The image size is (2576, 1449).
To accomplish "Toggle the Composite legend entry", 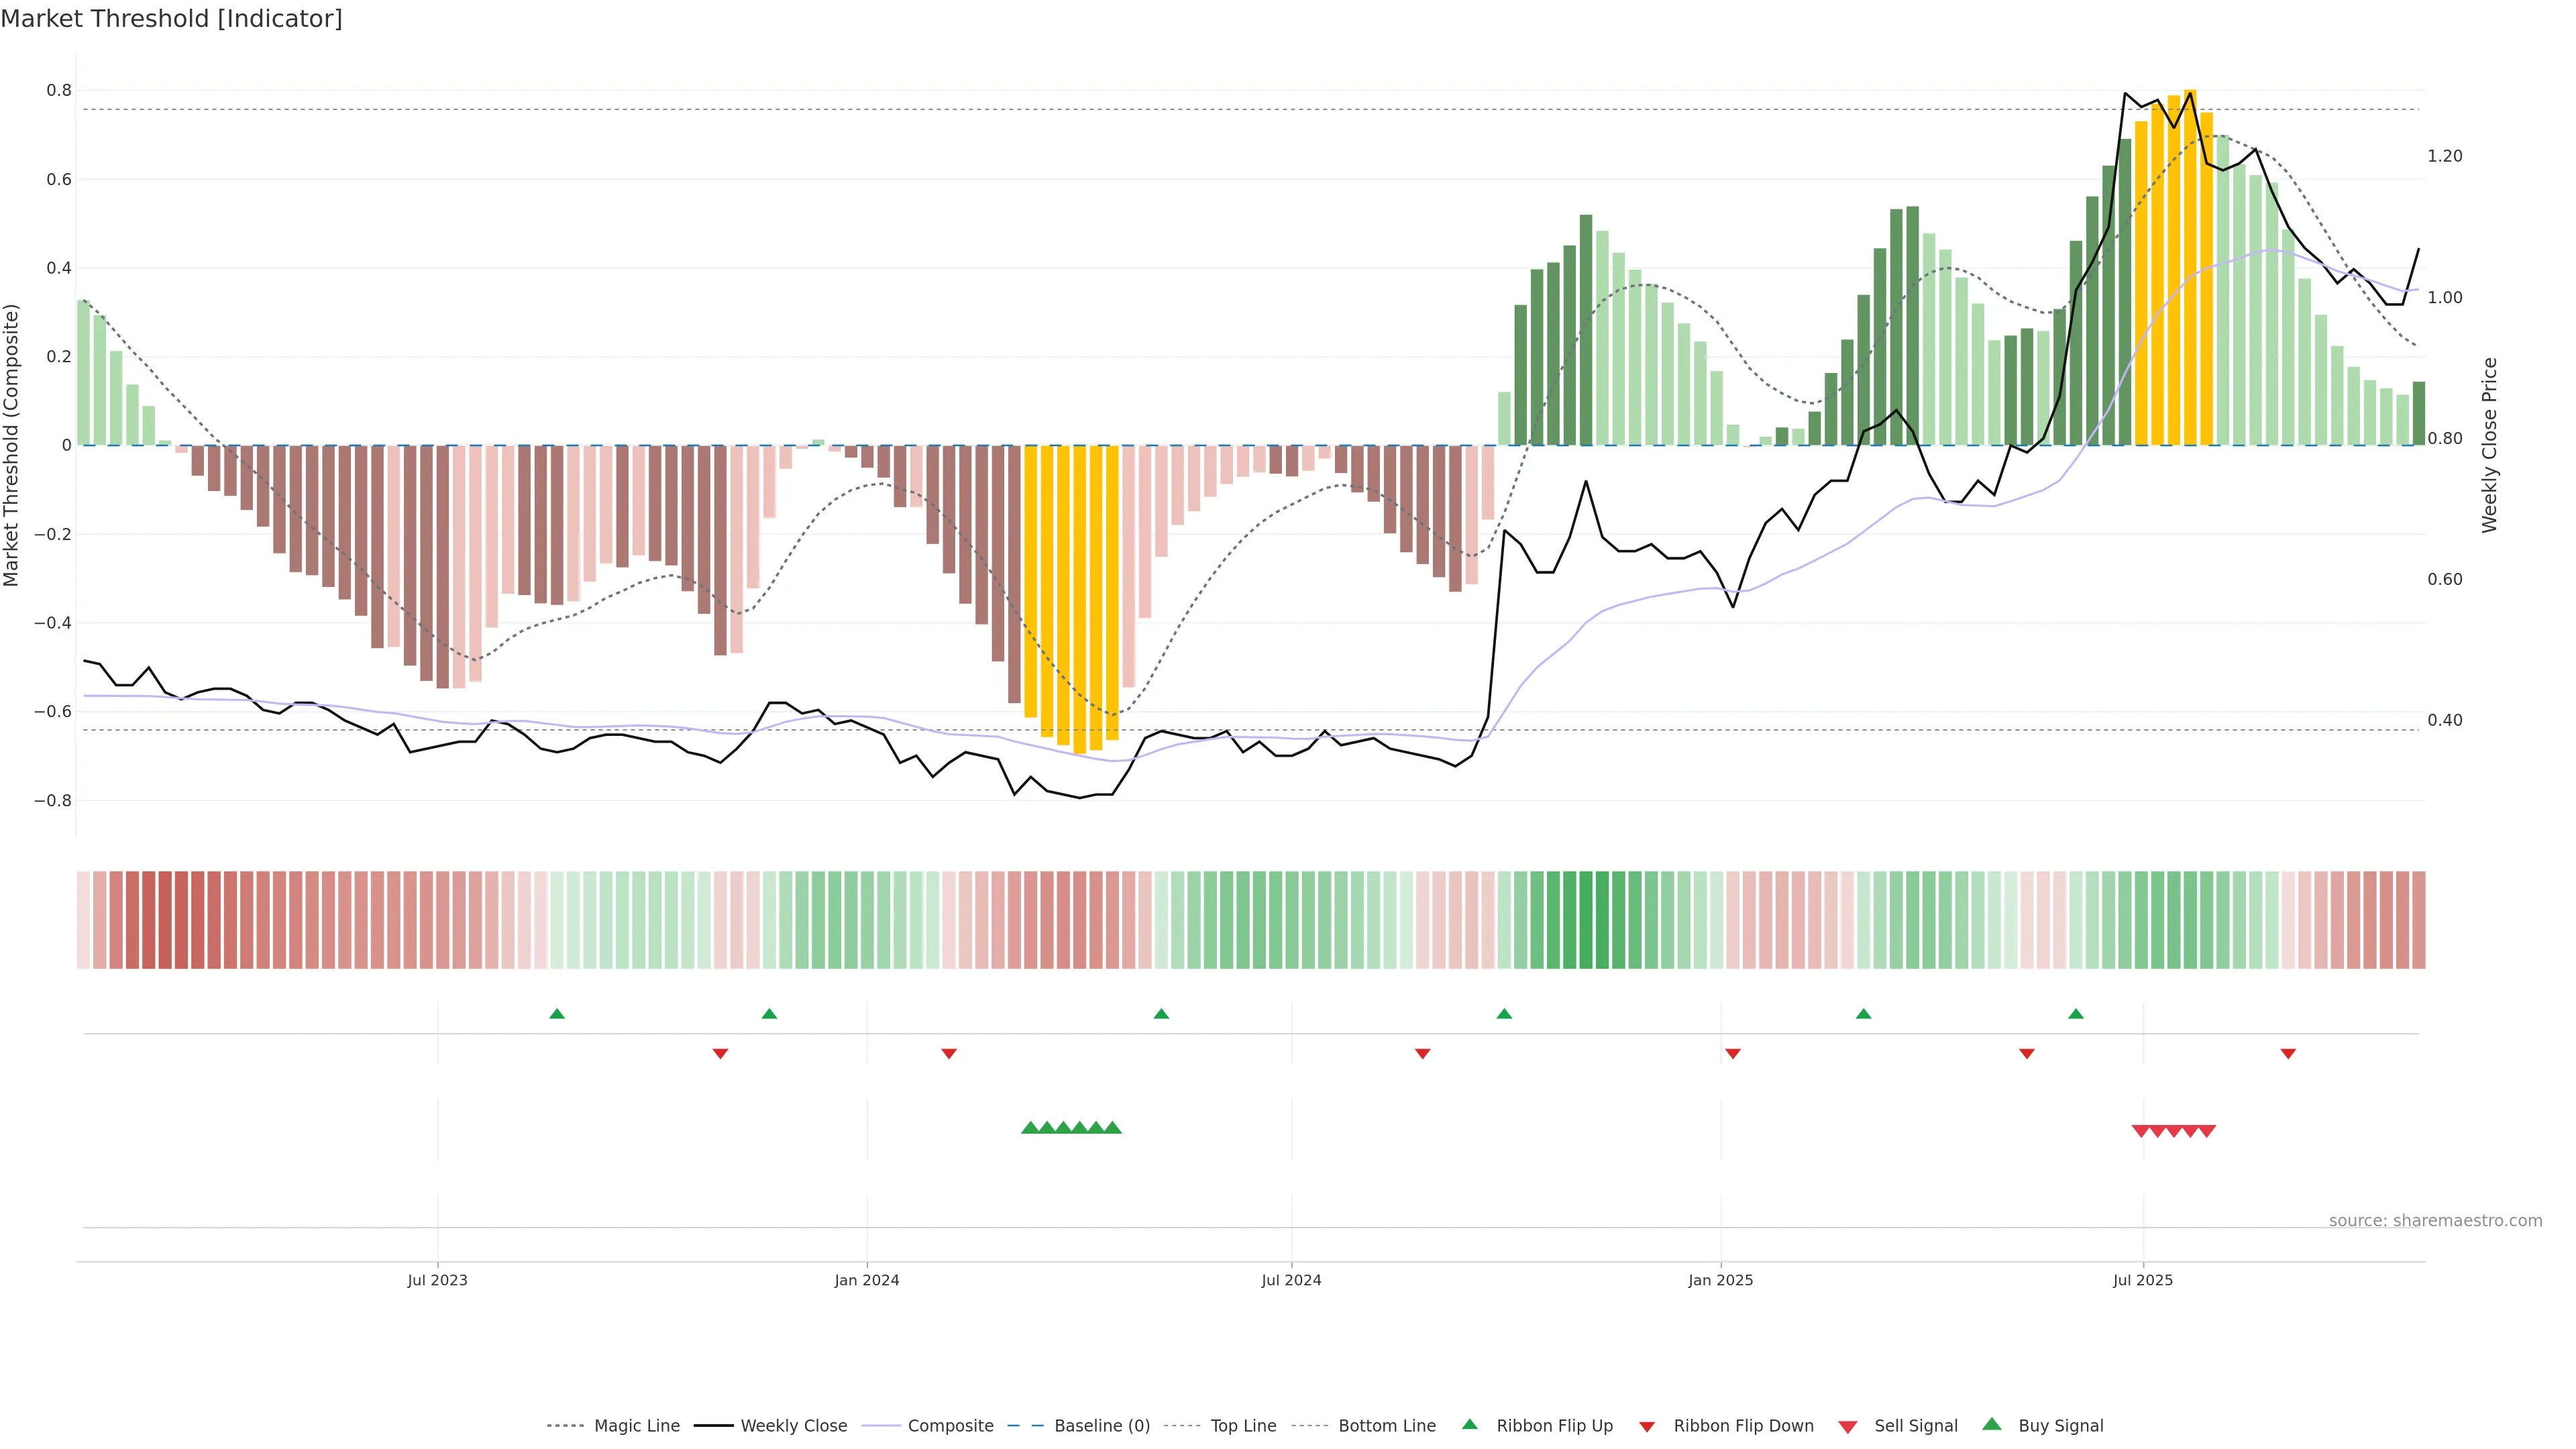I will pyautogui.click(x=950, y=1426).
